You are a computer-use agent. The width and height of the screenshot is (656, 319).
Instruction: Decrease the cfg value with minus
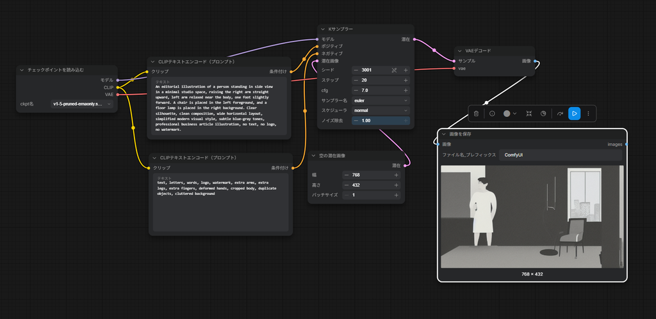point(356,90)
